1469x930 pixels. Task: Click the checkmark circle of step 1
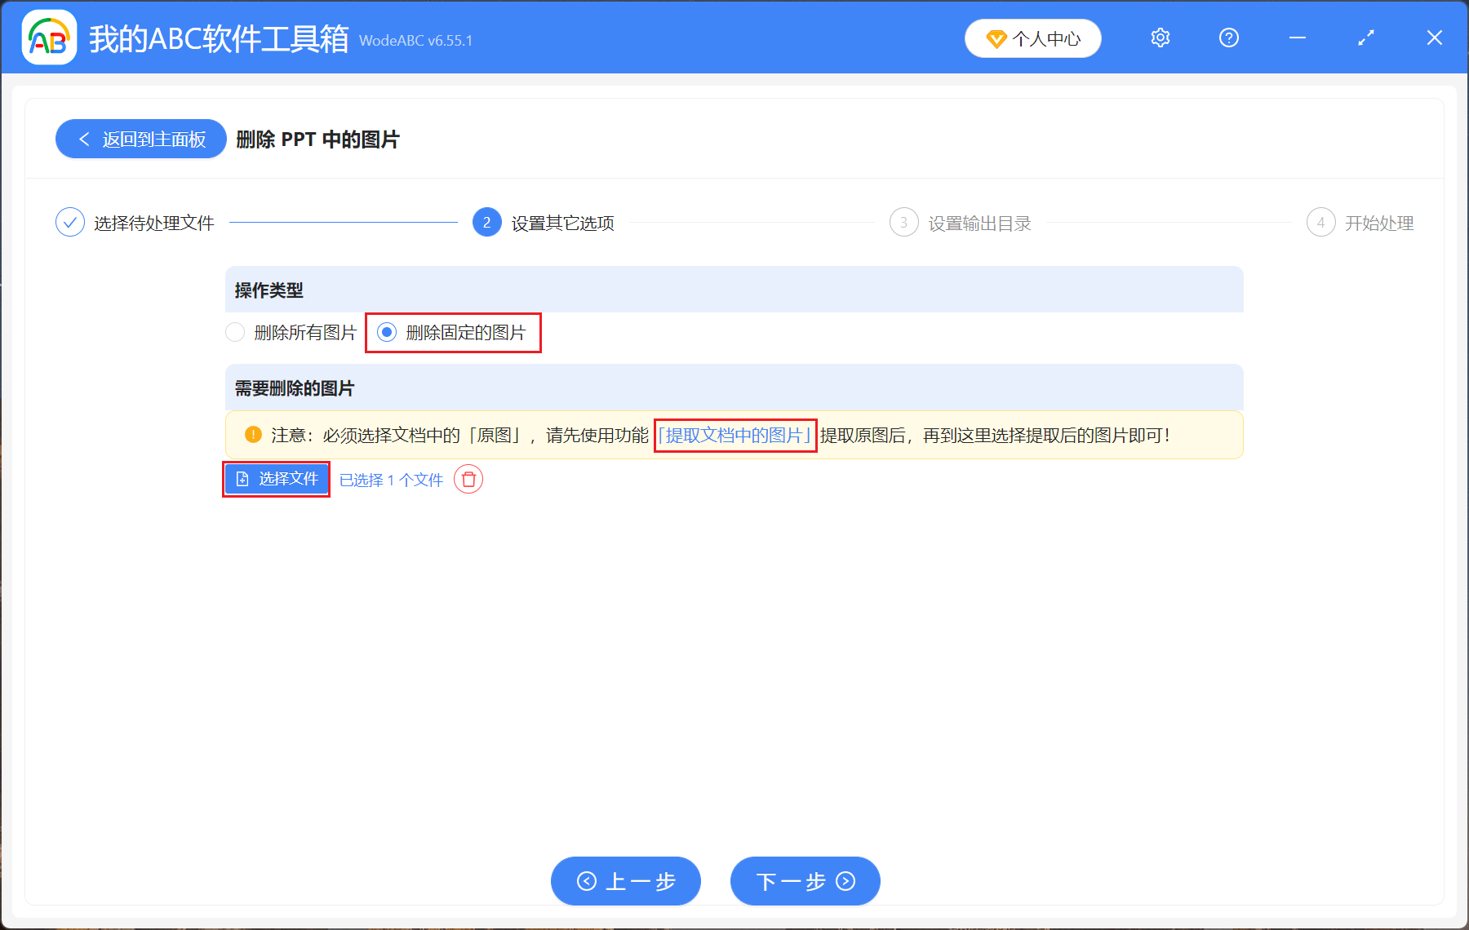(70, 222)
